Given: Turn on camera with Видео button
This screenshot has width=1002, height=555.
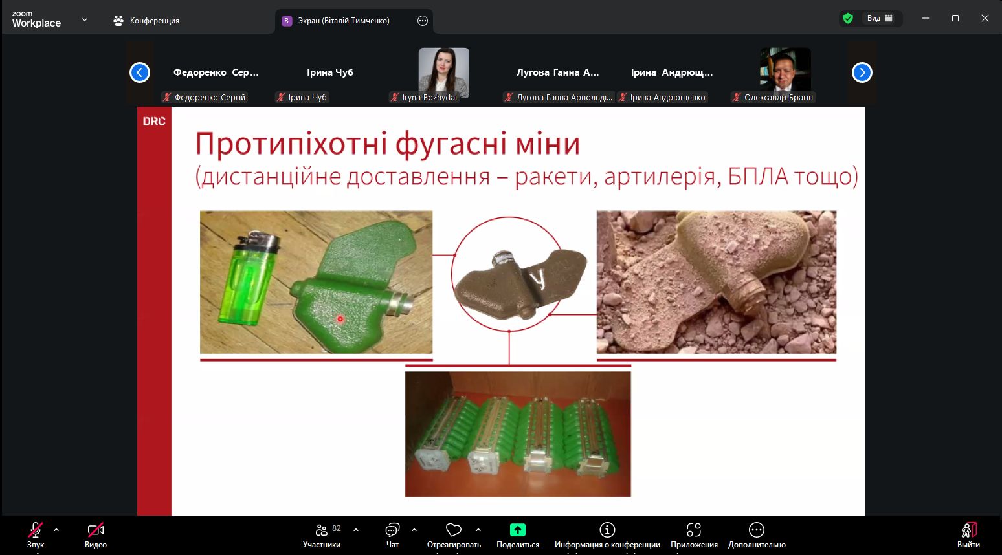Looking at the screenshot, I should pos(95,531).
